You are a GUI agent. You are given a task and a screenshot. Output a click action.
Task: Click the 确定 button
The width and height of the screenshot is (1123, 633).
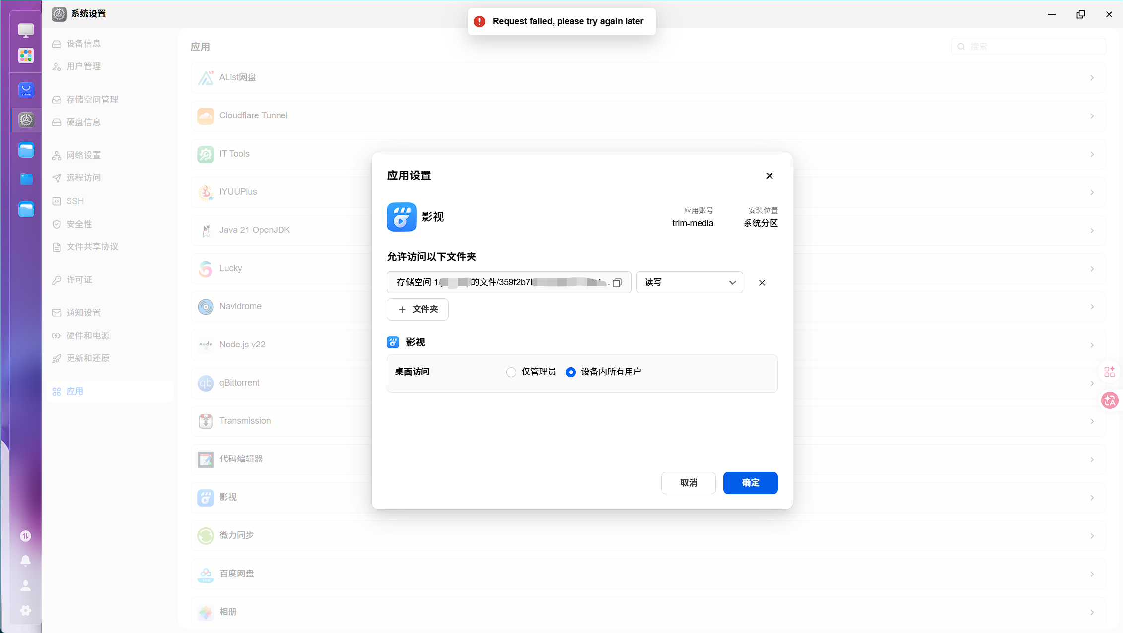point(750,483)
